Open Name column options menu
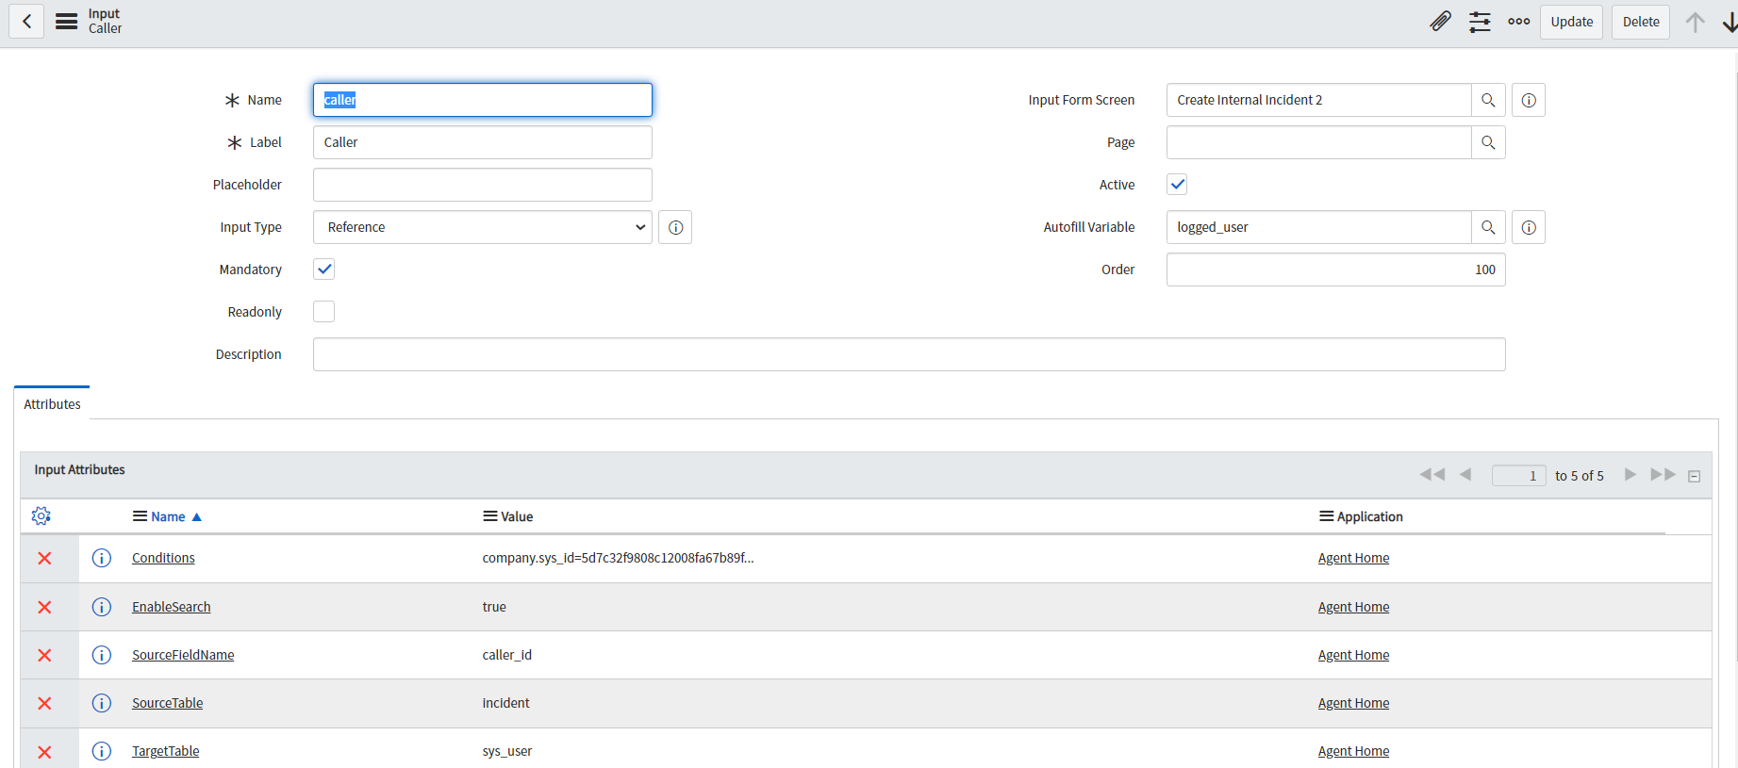 (140, 516)
